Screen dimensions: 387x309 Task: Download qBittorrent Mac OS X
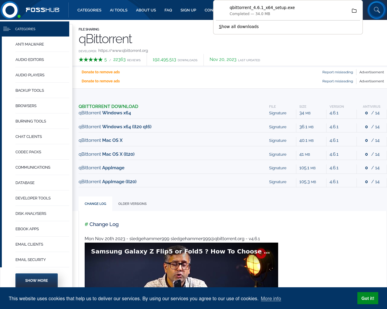pos(100,140)
